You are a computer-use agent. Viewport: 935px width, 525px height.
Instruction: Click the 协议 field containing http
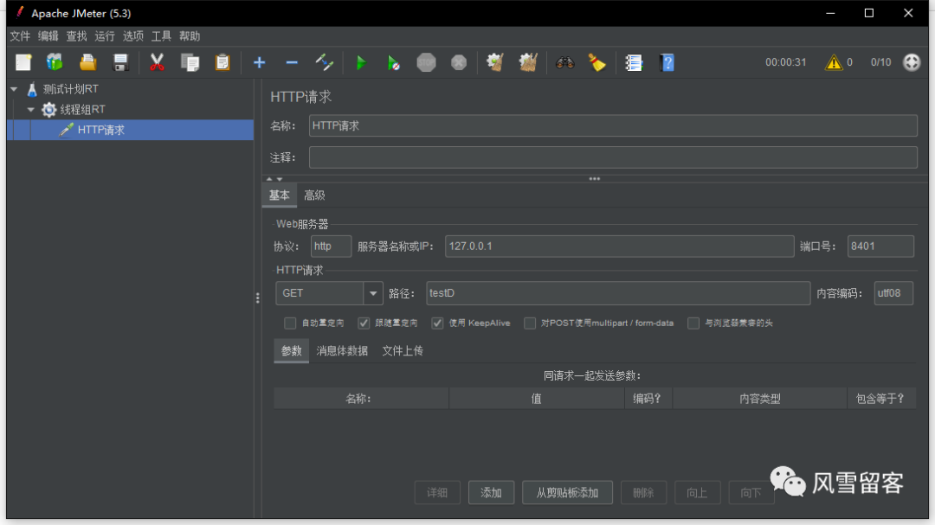click(331, 246)
